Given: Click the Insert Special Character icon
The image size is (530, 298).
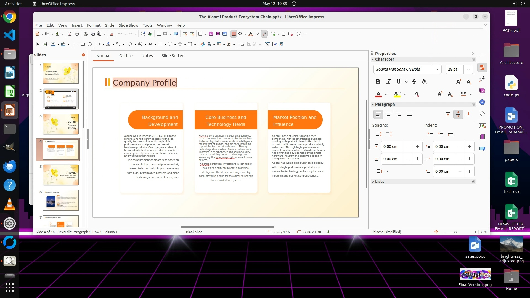Looking at the screenshot, I should 240,34.
